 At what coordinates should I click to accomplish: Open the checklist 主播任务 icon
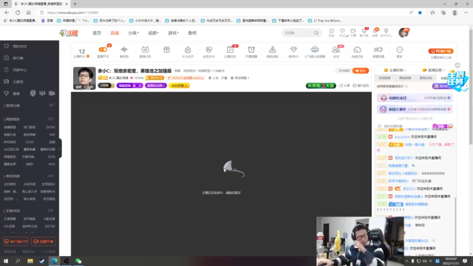pos(230,50)
